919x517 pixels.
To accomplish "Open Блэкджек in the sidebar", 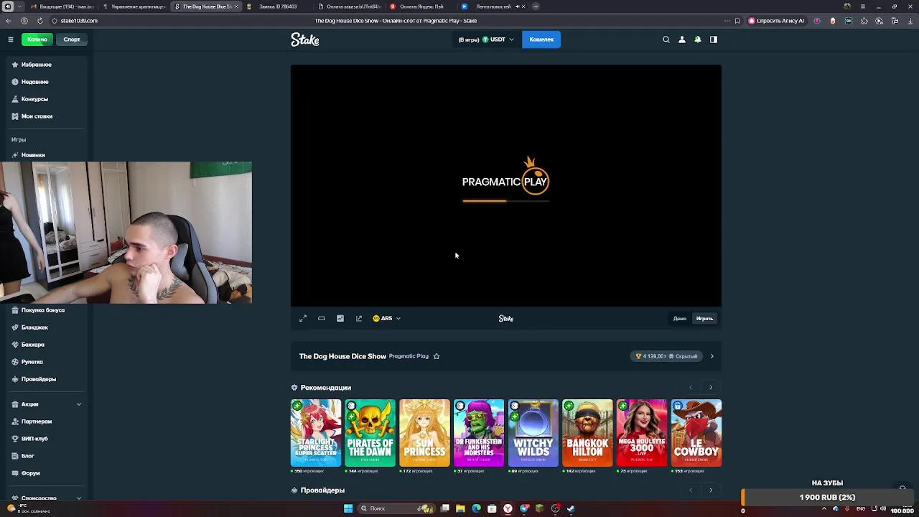I will click(x=34, y=327).
